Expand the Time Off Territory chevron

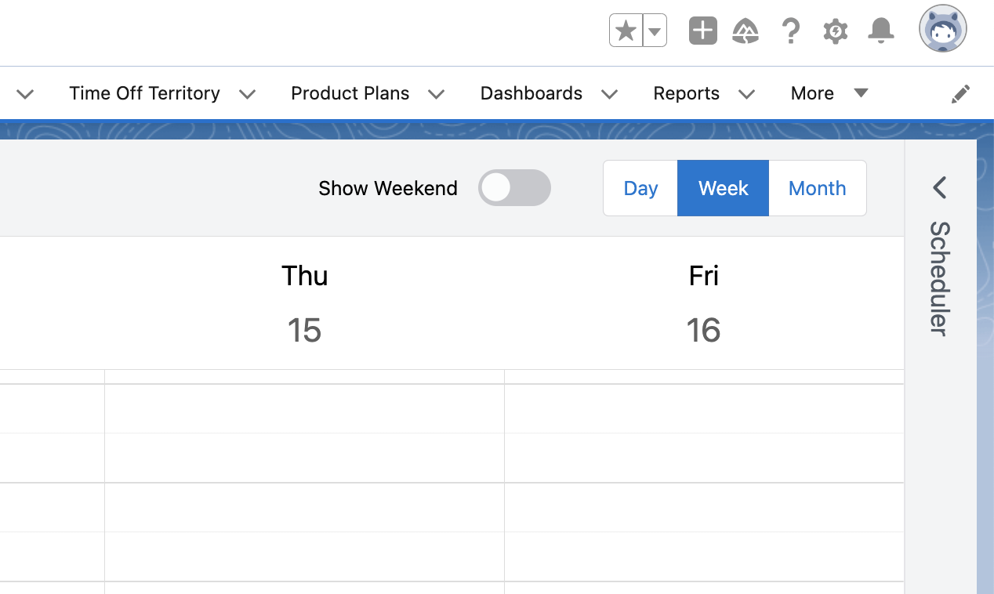248,94
